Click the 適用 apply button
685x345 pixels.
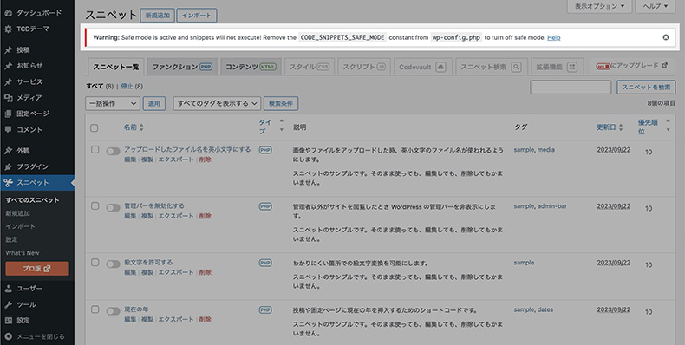click(x=154, y=103)
